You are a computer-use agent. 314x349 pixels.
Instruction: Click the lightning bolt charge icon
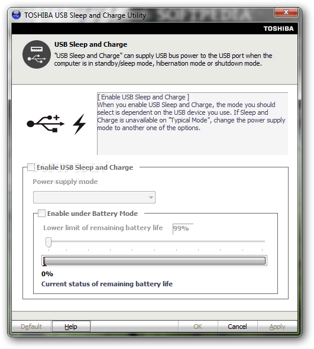(x=79, y=124)
